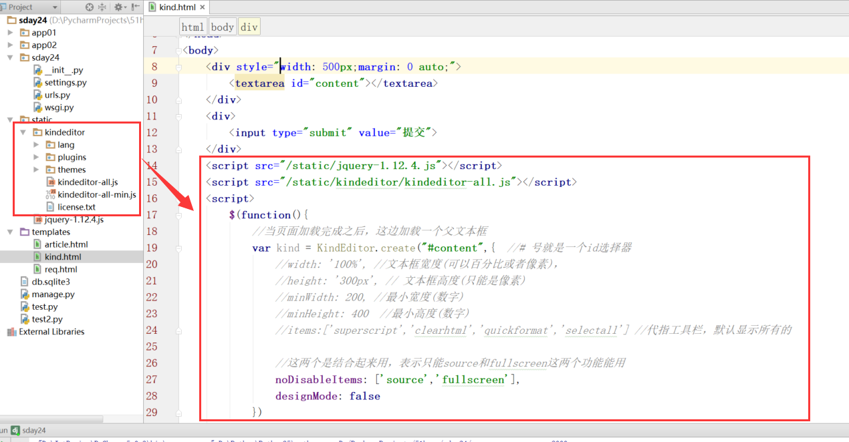The image size is (849, 442).
Task: Expand the app01 folder
Action: click(10, 33)
